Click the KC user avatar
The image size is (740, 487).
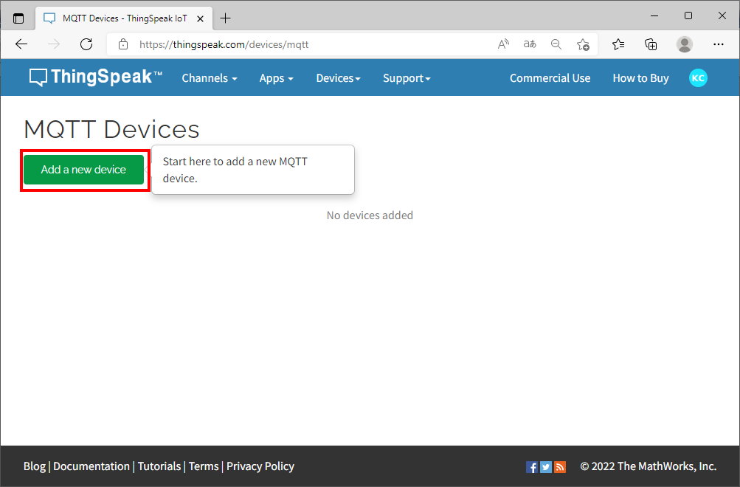698,78
